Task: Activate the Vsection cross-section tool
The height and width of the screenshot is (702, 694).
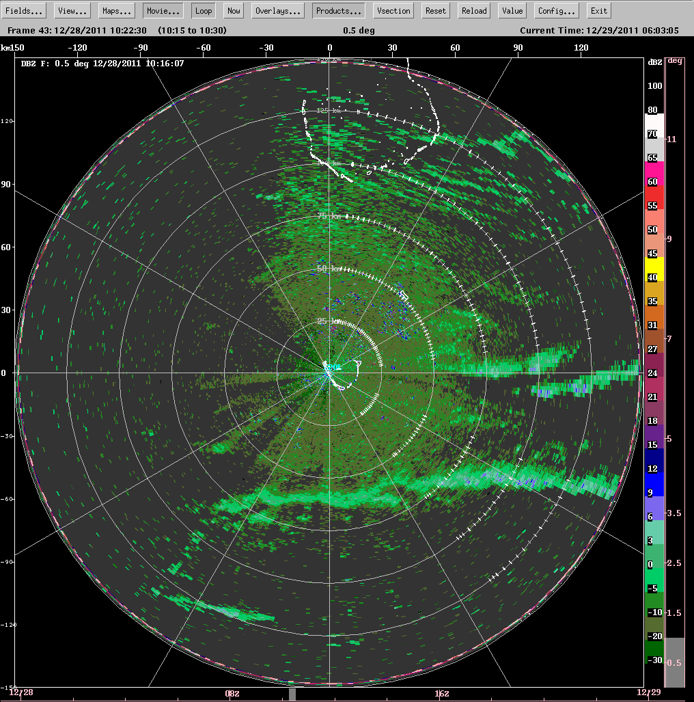Action: click(393, 10)
